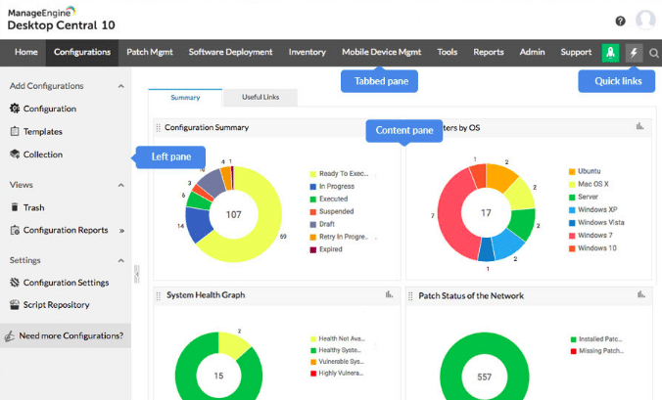
Task: Open the Configurations menu
Action: point(82,52)
